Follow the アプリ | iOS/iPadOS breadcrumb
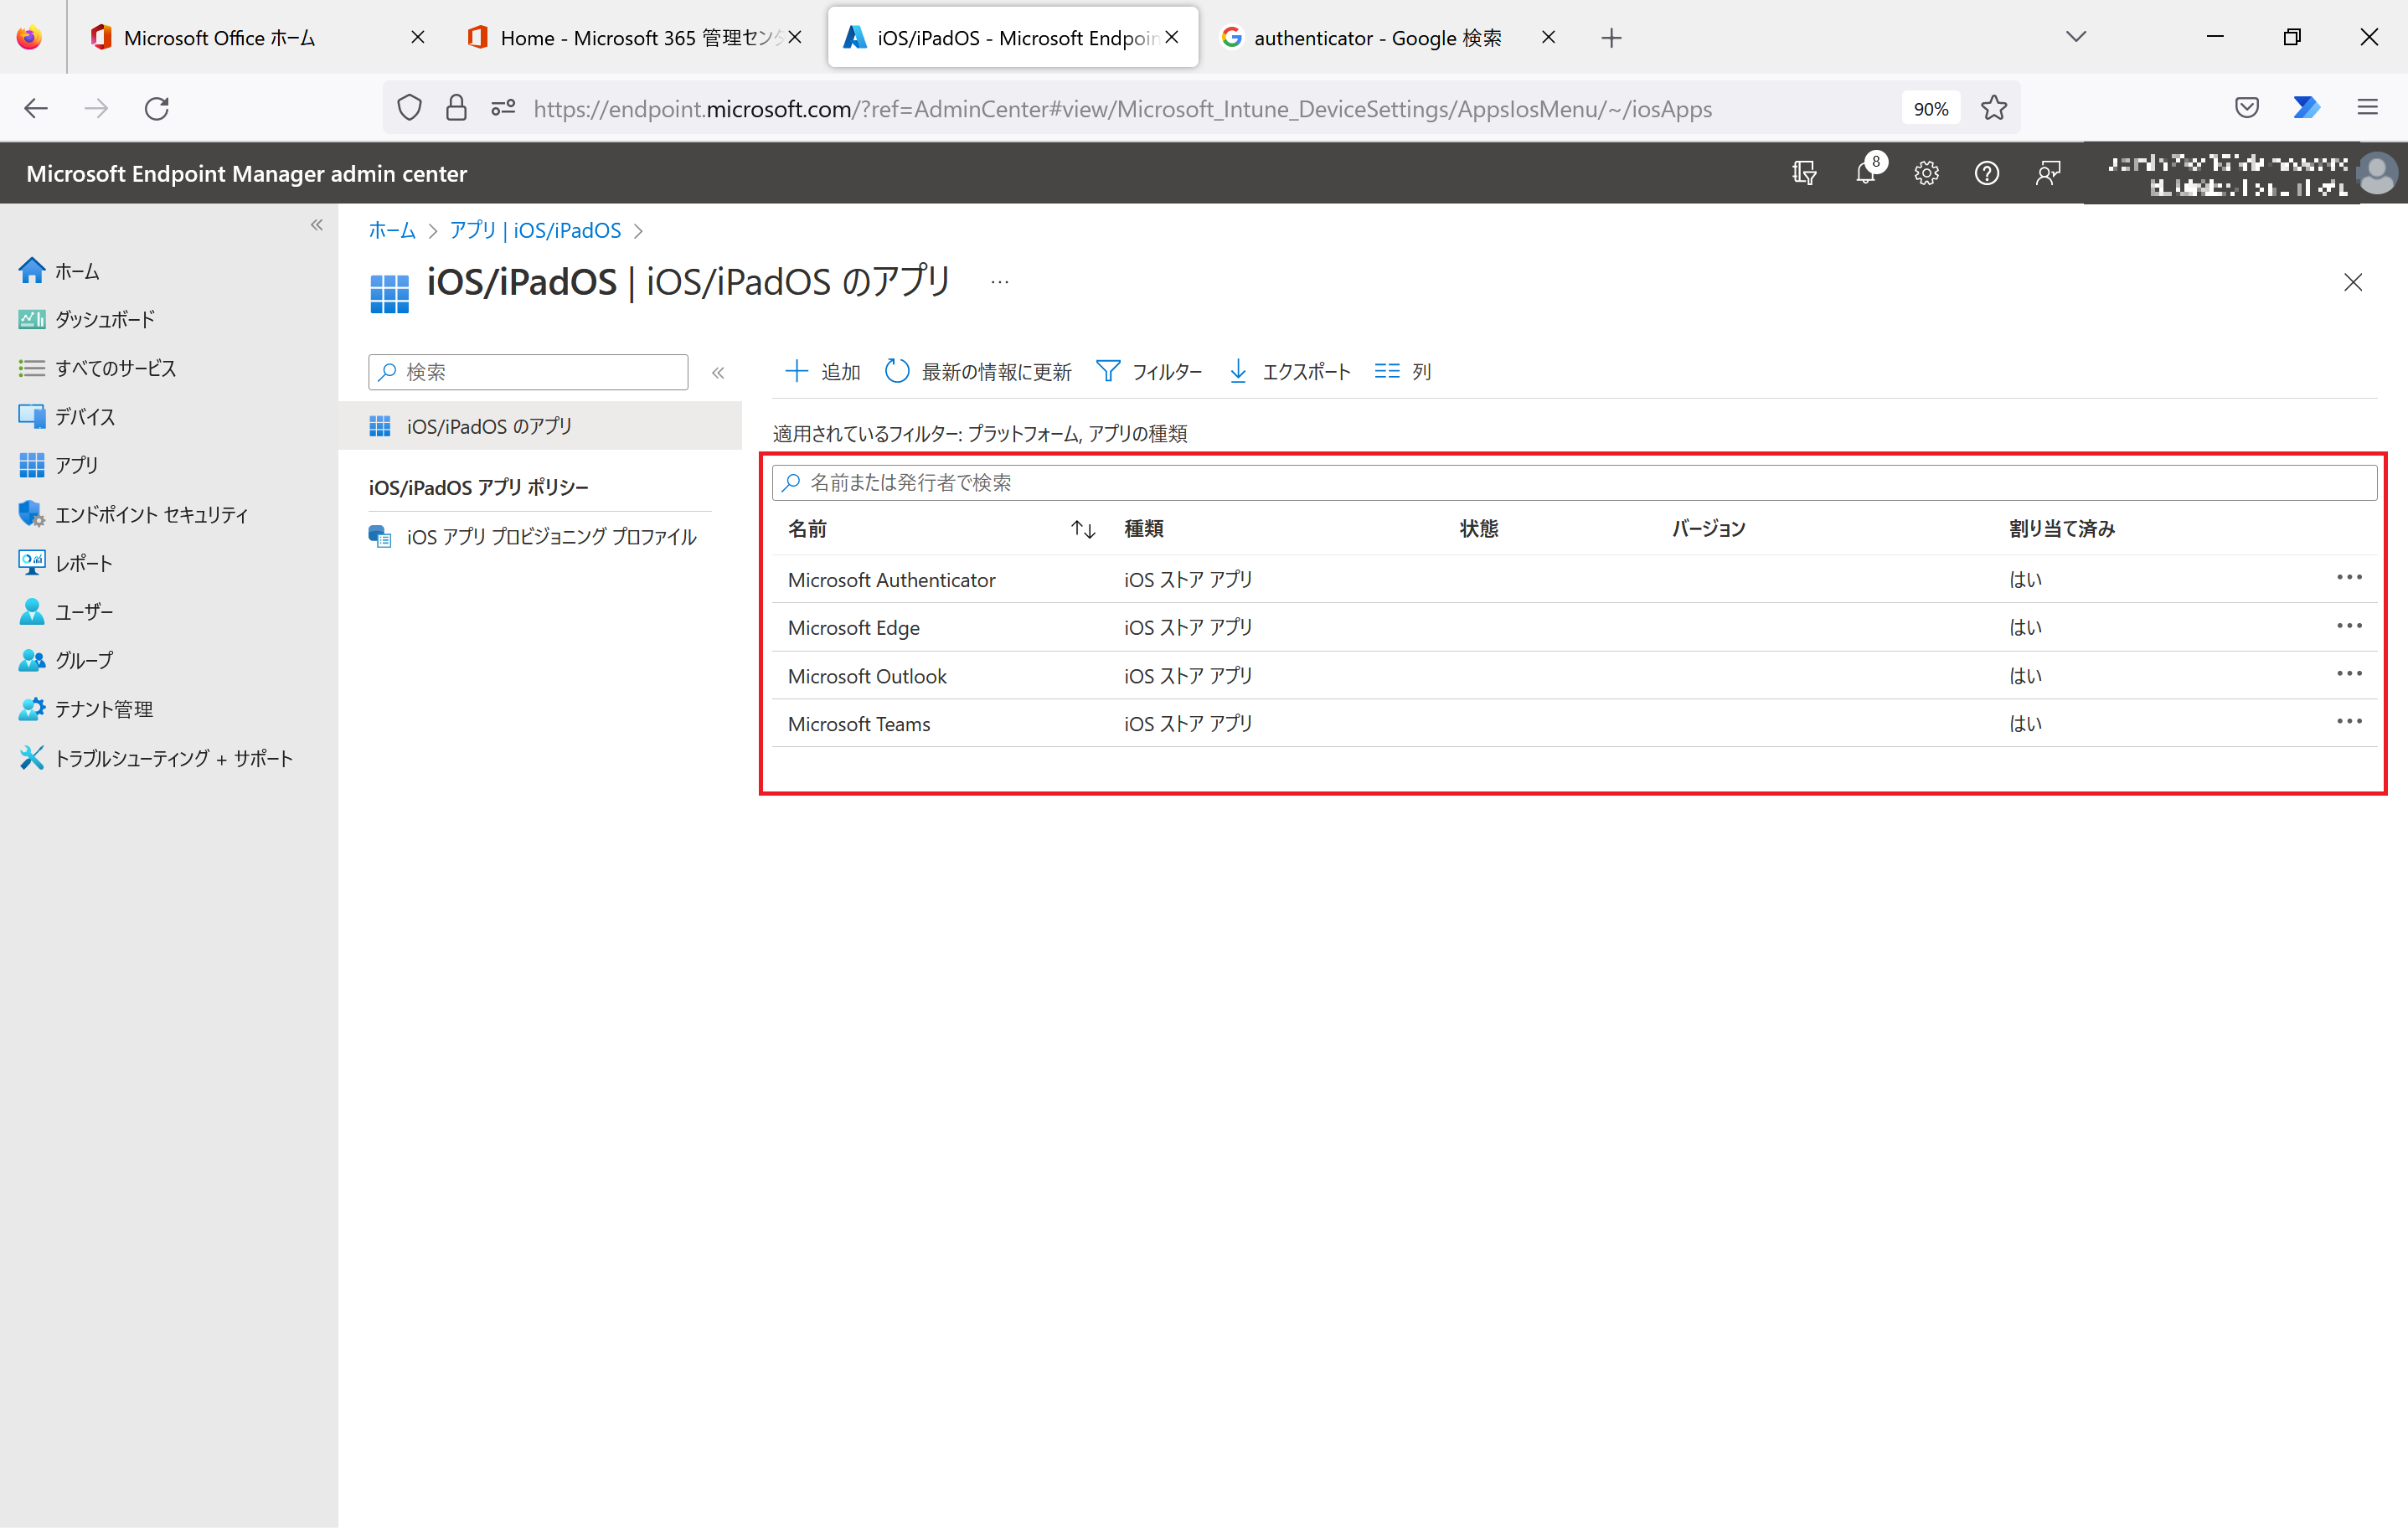 535,231
